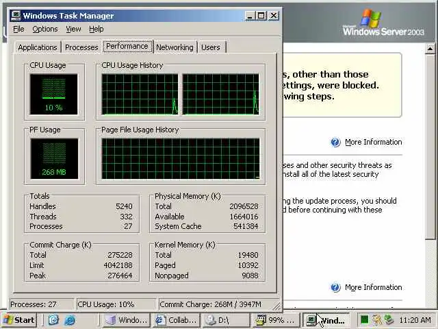Click Physical Memory Total value 2096528

(x=244, y=206)
